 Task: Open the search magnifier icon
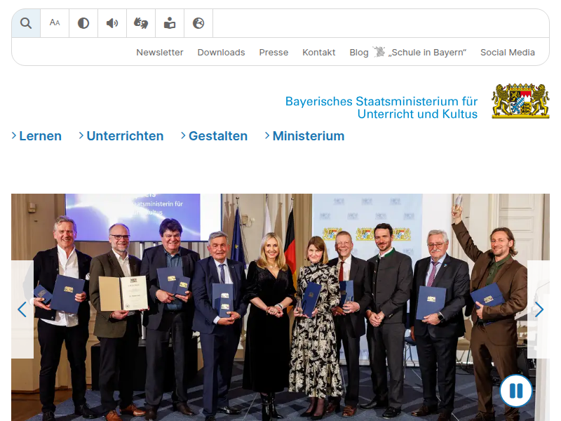pos(26,23)
